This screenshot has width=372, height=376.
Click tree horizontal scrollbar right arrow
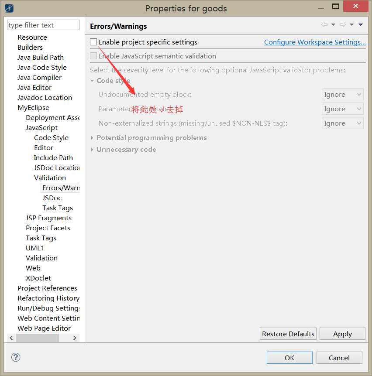click(75, 338)
